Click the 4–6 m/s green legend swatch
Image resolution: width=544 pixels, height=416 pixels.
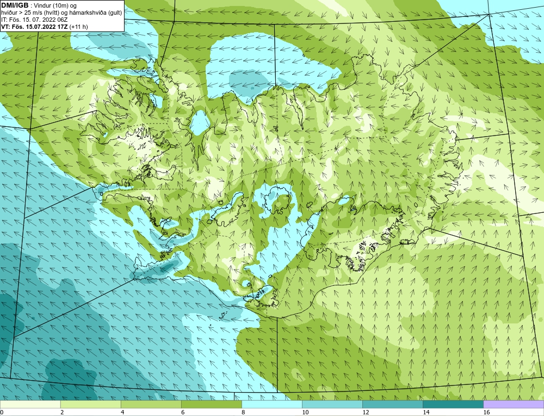pyautogui.click(x=151, y=404)
